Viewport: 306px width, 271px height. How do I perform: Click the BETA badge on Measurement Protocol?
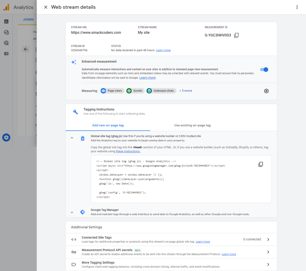click(x=137, y=250)
